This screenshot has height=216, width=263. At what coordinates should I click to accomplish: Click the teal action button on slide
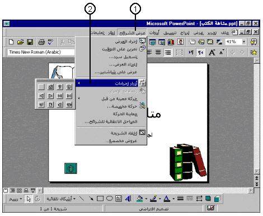coord(71,168)
